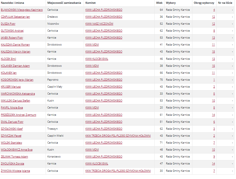Screen dimensions: 236x179
Task: Click the Komitet column header
Action: [90, 3]
